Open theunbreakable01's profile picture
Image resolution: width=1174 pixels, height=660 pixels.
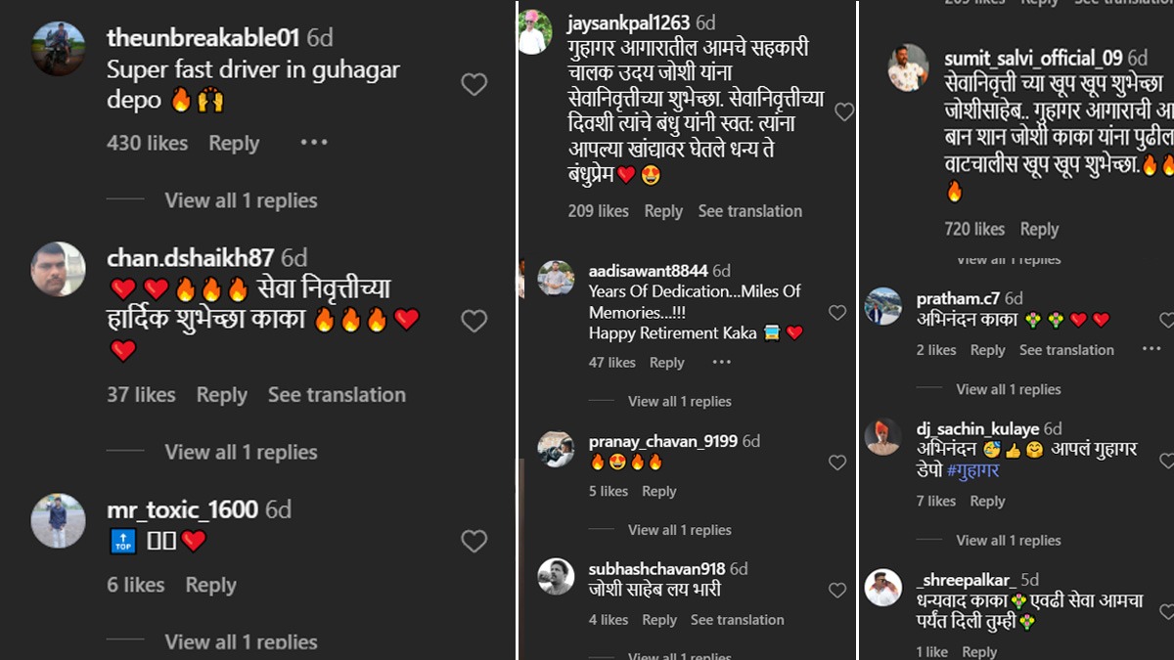(x=58, y=49)
